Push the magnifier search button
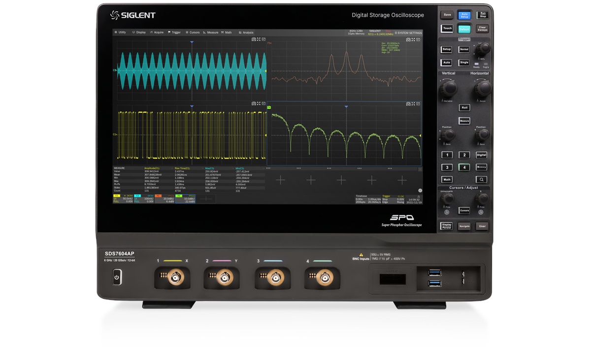The image size is (591, 362). (482, 180)
